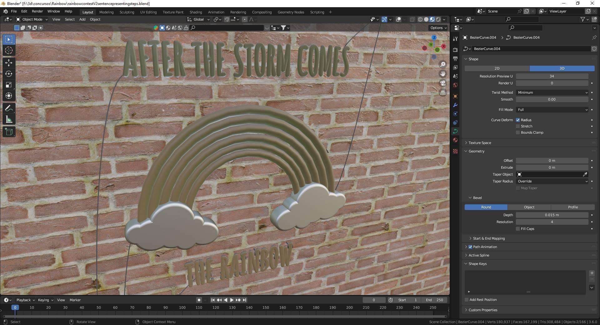
Task: Open the Object properties tab
Action: [455, 96]
